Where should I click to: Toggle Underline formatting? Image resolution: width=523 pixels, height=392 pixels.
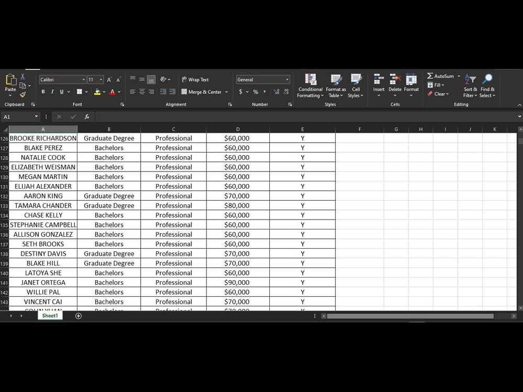pos(62,91)
